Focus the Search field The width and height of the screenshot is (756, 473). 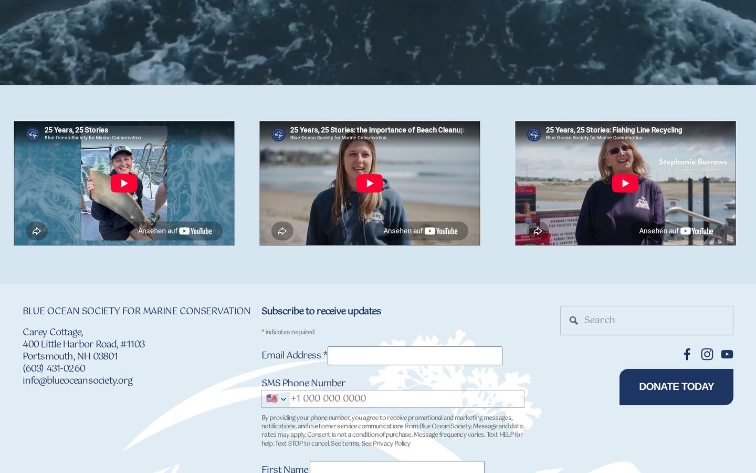pos(647,321)
